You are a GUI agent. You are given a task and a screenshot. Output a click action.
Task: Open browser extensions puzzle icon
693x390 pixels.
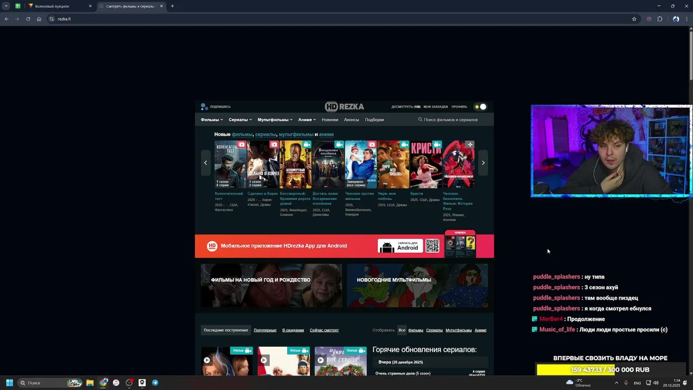pos(660,19)
